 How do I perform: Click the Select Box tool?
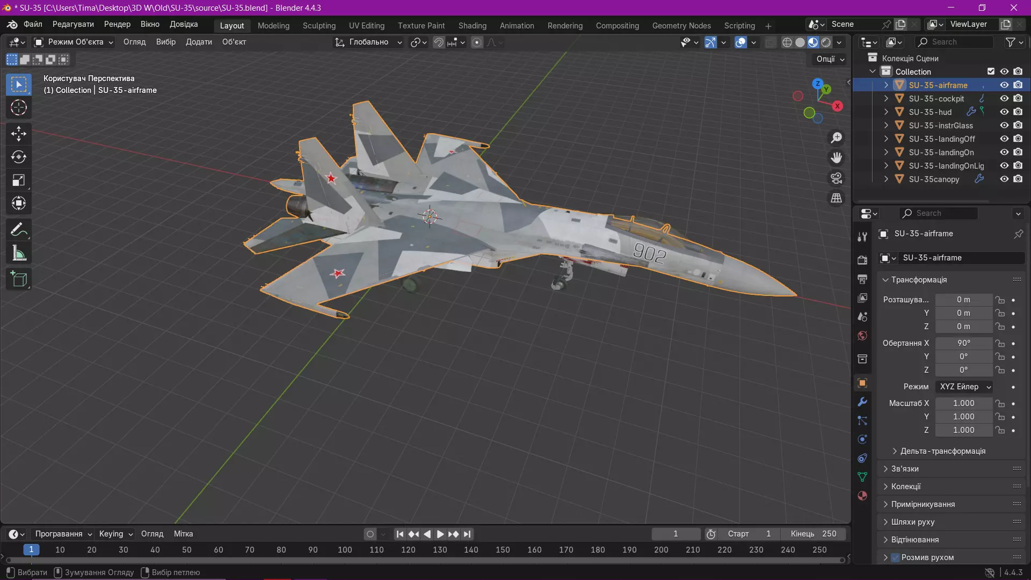tap(19, 85)
